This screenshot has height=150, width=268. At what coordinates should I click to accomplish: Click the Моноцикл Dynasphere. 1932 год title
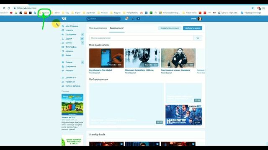point(139,70)
